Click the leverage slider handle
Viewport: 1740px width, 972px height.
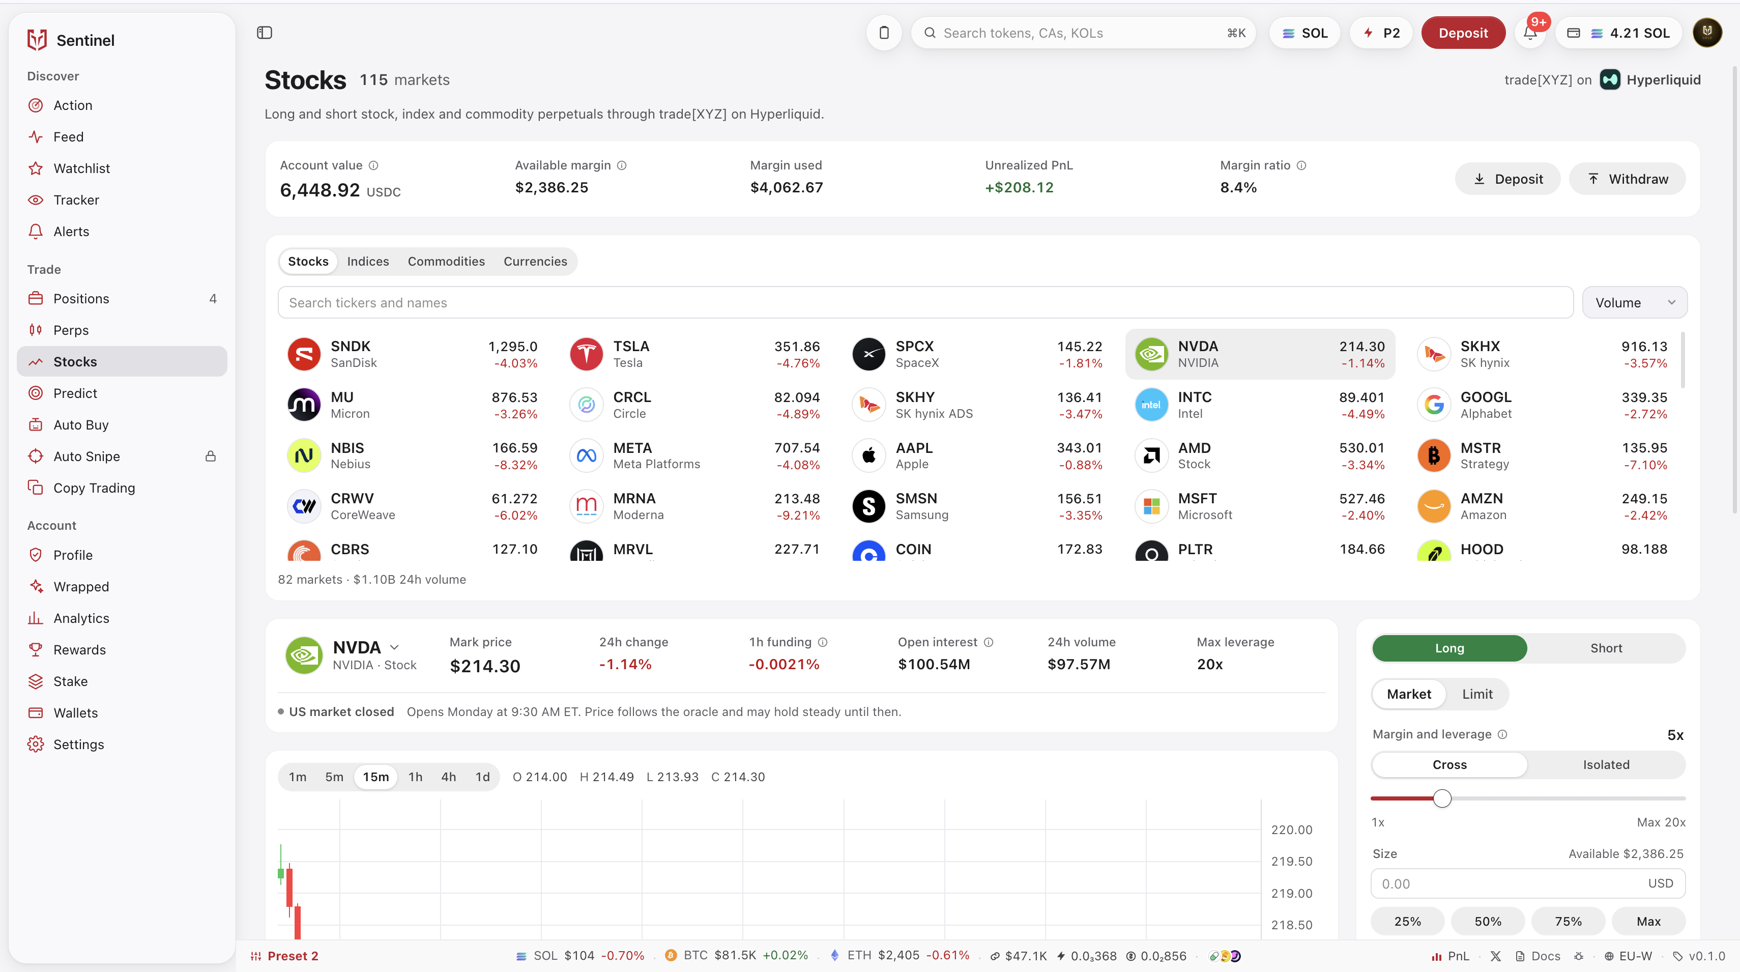click(1442, 798)
